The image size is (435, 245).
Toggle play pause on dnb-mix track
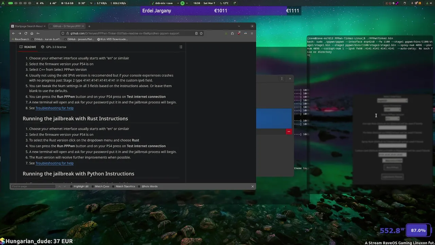coord(182,3)
